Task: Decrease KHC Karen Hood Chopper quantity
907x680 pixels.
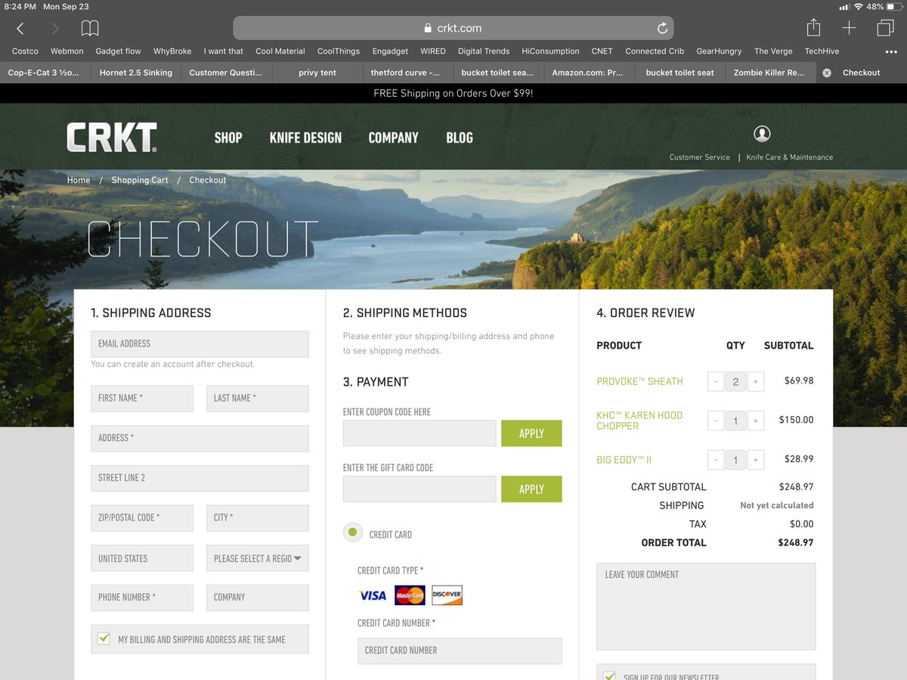Action: click(x=716, y=420)
